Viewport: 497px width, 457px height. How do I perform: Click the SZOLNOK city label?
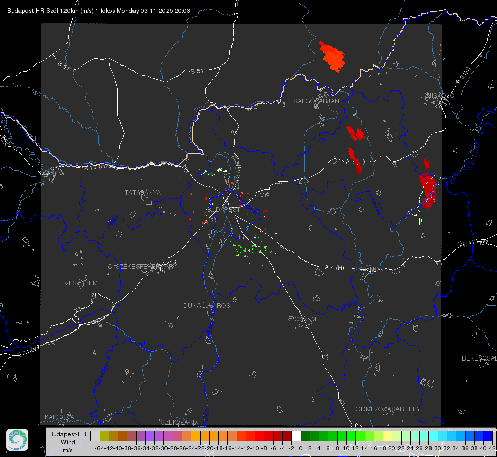369,269
